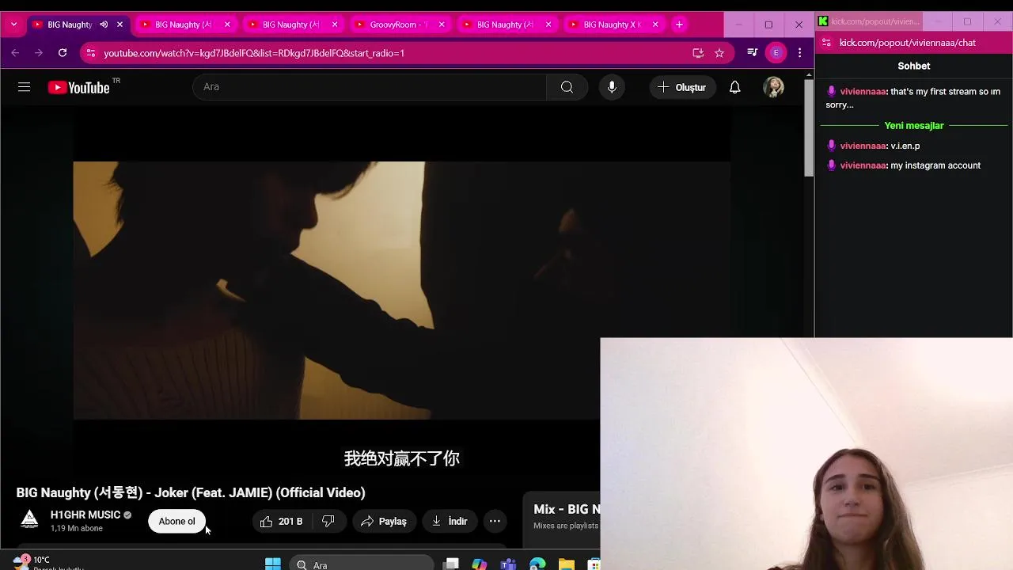Click the Kick chat address bar URL

pyautogui.click(x=908, y=43)
